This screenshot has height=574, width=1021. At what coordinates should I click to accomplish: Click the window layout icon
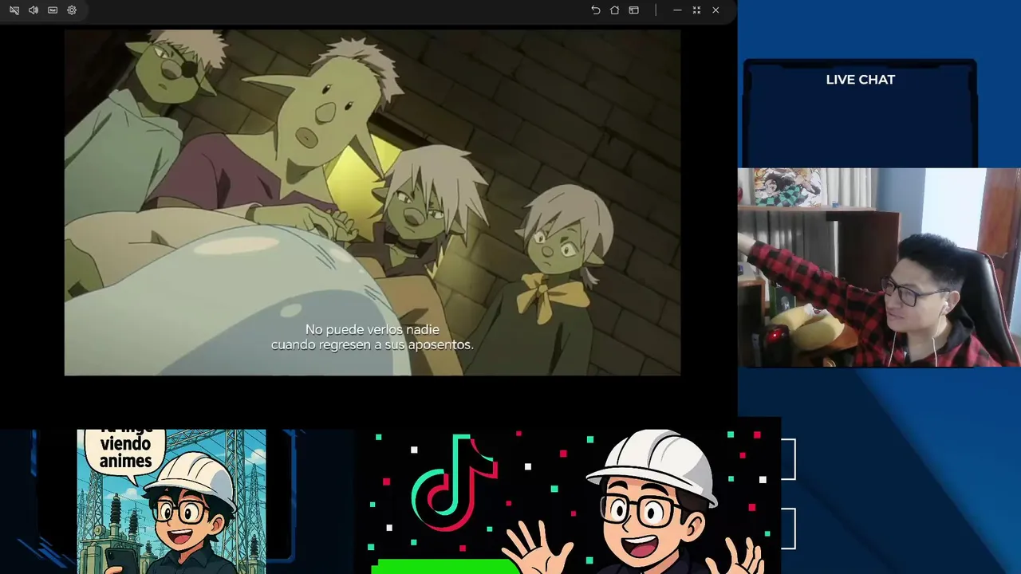pyautogui.click(x=633, y=10)
